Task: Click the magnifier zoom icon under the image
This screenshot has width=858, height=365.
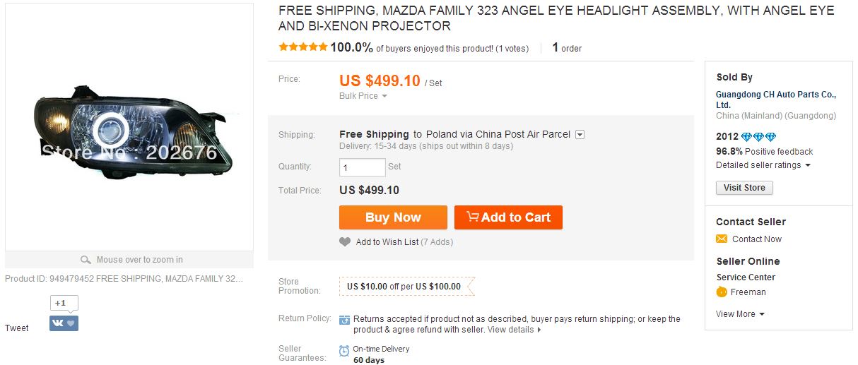Action: tap(86, 260)
